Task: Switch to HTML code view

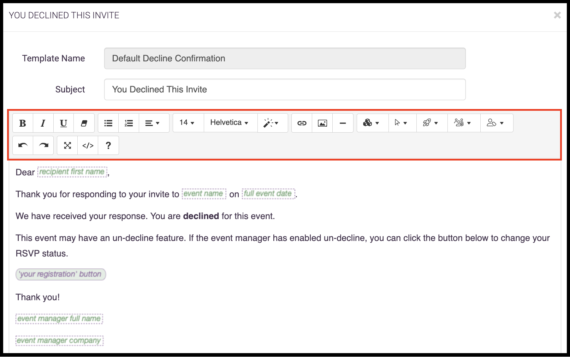Action: [88, 145]
